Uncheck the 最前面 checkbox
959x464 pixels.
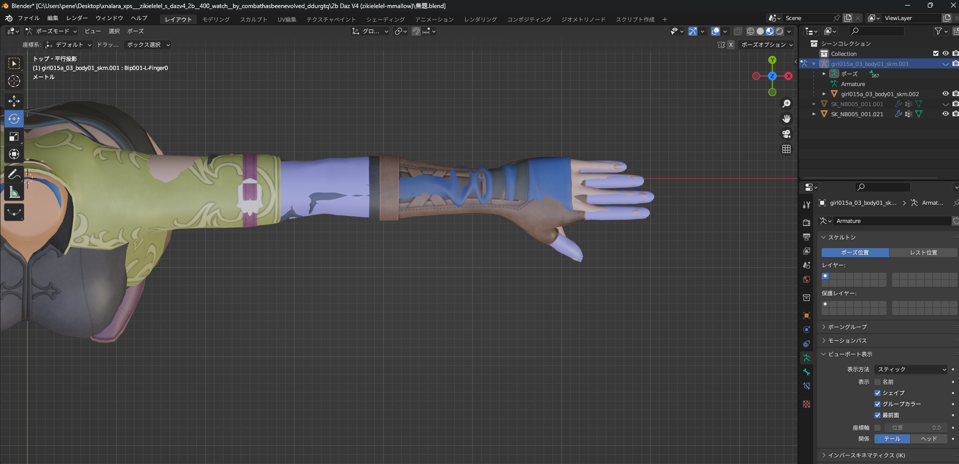point(877,415)
